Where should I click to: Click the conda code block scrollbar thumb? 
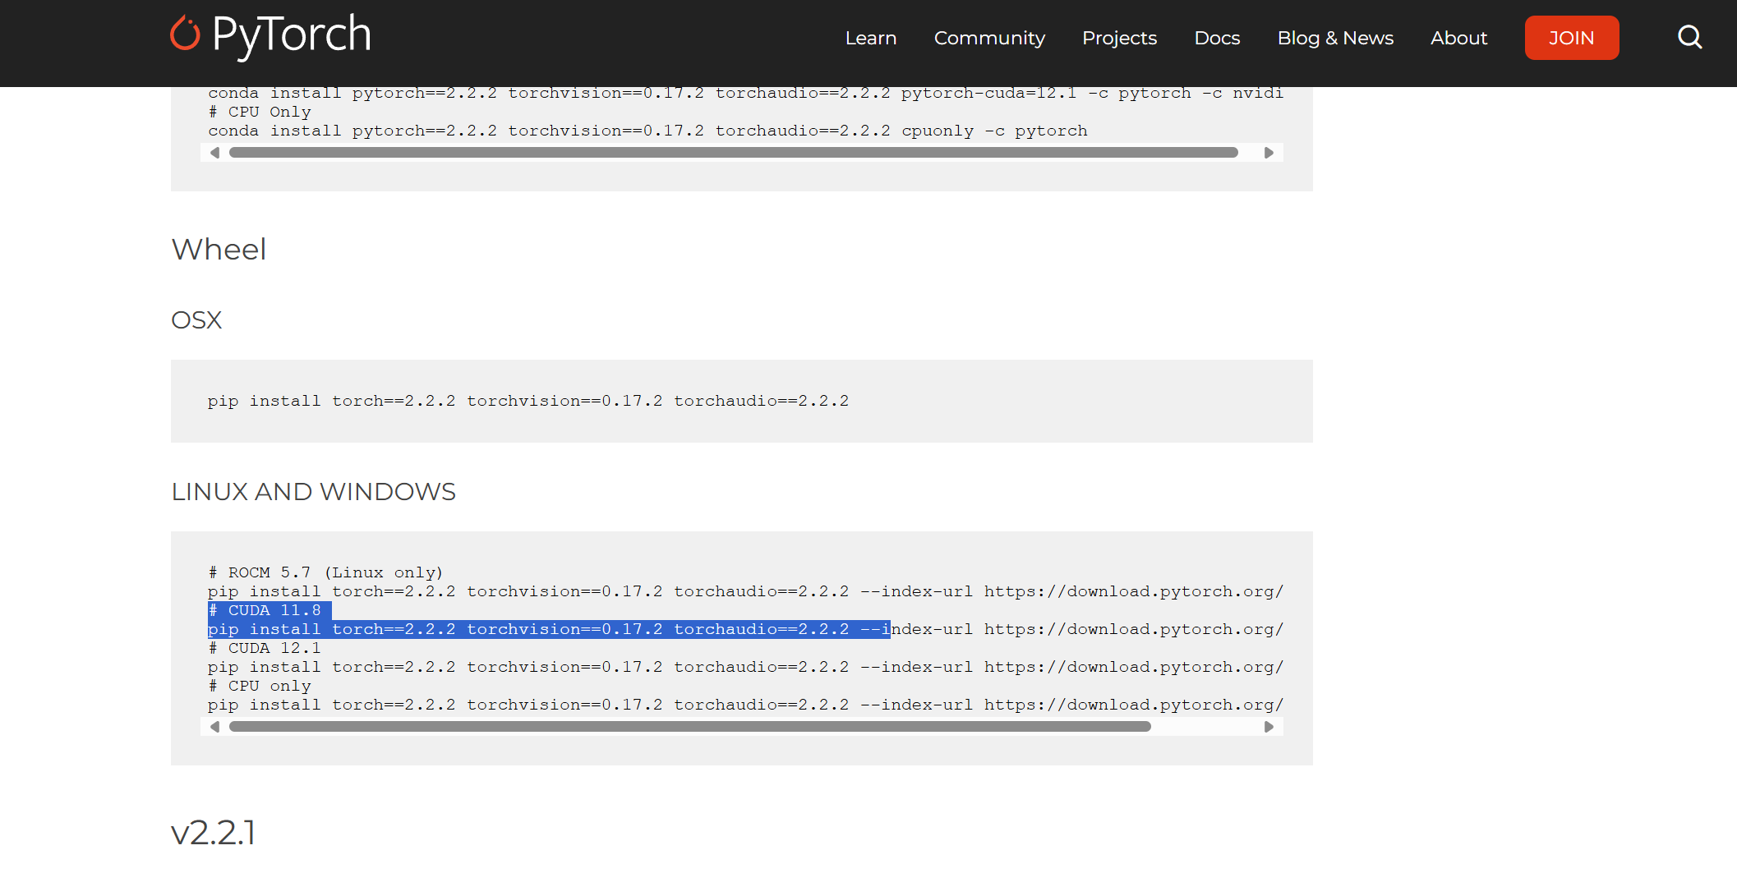point(733,153)
